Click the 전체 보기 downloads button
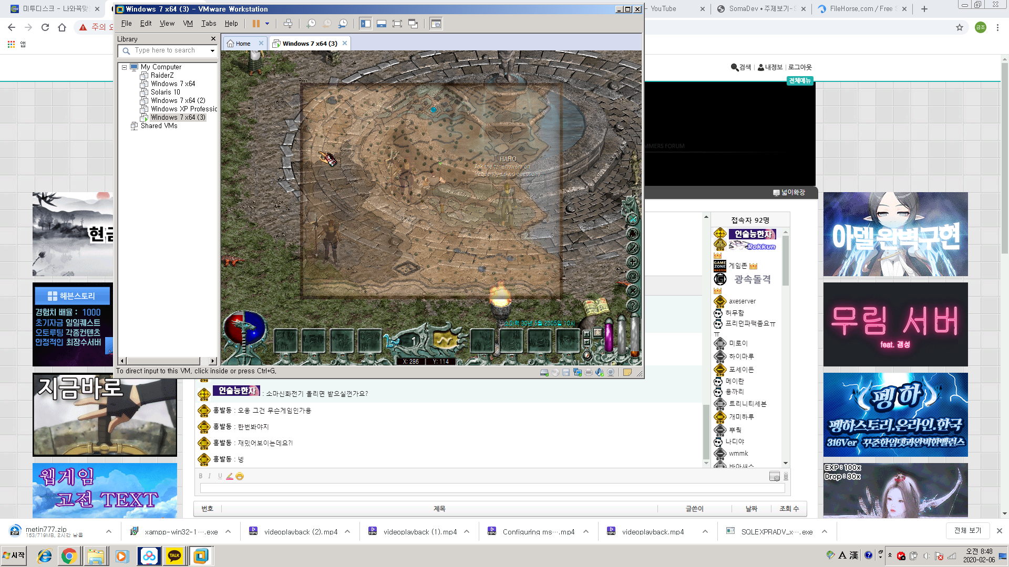1009x567 pixels. click(x=967, y=531)
